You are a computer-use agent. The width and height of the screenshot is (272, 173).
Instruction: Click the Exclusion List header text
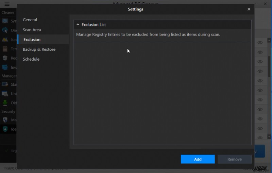(x=93, y=24)
